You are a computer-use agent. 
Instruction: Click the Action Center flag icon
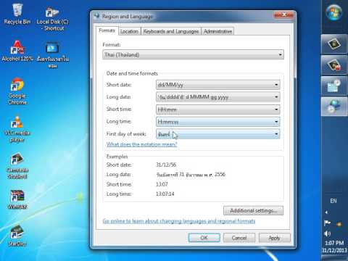(x=327, y=223)
